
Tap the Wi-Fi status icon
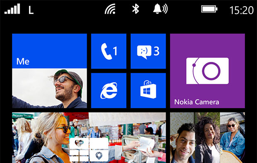click(x=110, y=9)
